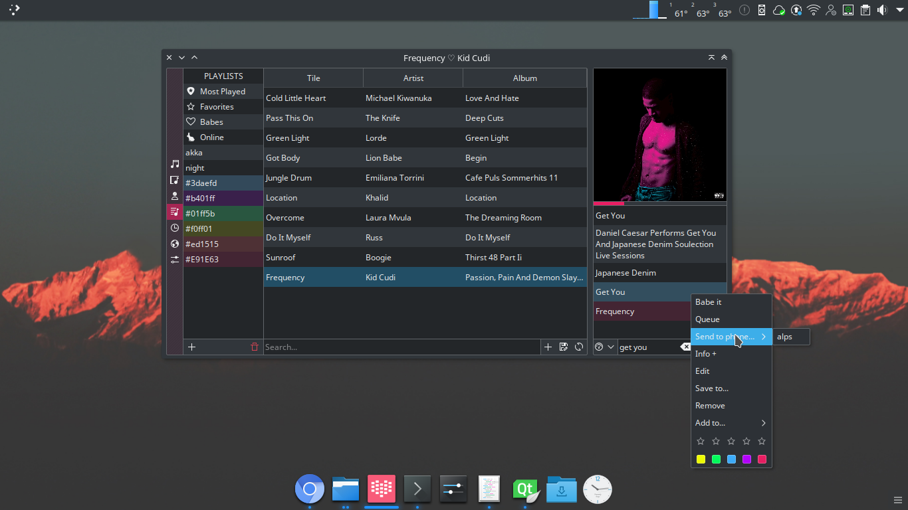The width and height of the screenshot is (908, 510).
Task: Open the 'Most Played' playlist
Action: click(222, 92)
